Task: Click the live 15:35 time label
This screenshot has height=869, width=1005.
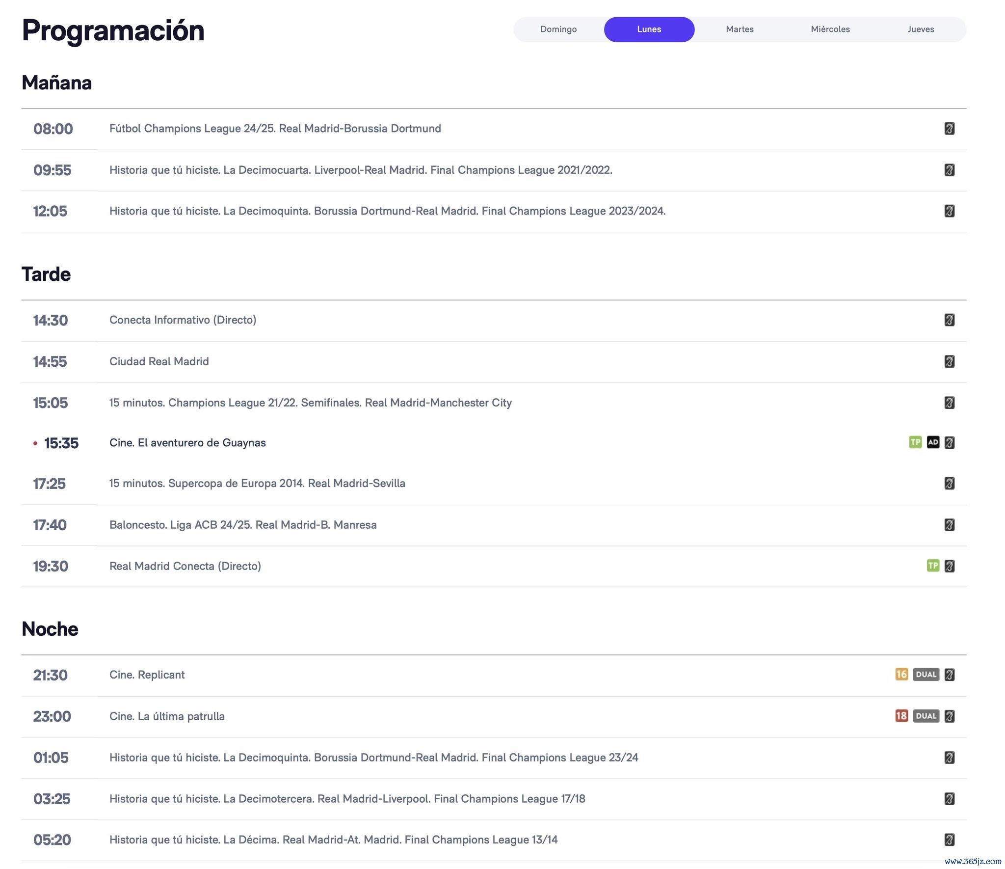Action: click(61, 443)
